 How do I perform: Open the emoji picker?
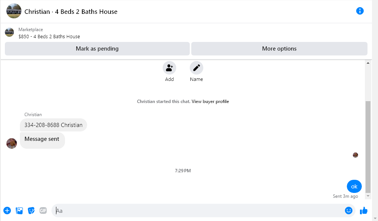348,211
